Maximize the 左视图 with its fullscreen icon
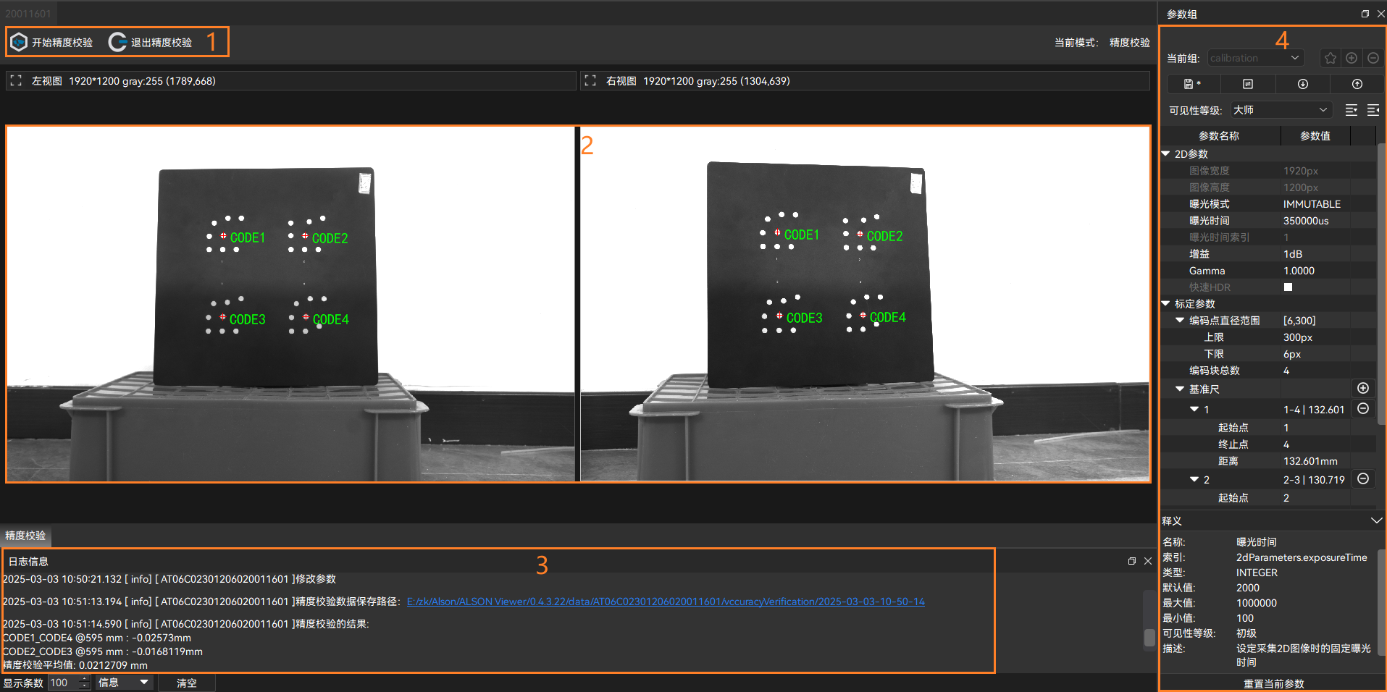The height and width of the screenshot is (692, 1387). pyautogui.click(x=16, y=81)
